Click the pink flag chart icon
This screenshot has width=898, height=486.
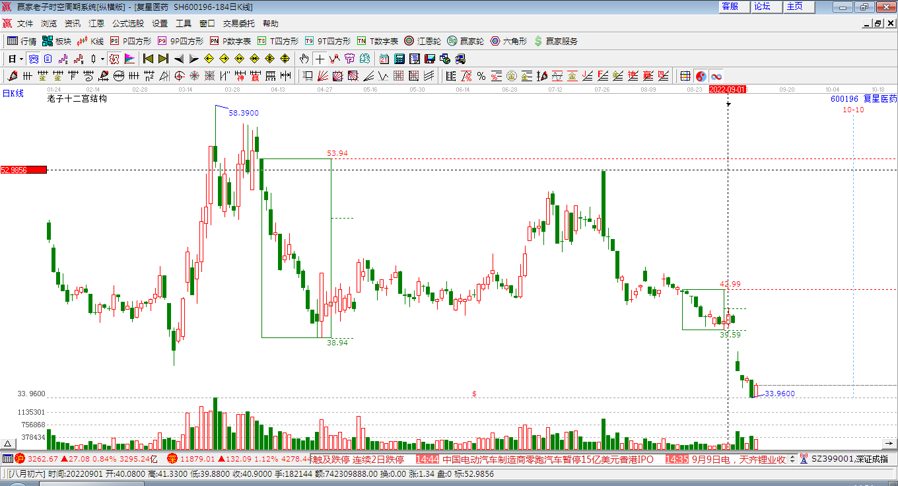[129, 59]
